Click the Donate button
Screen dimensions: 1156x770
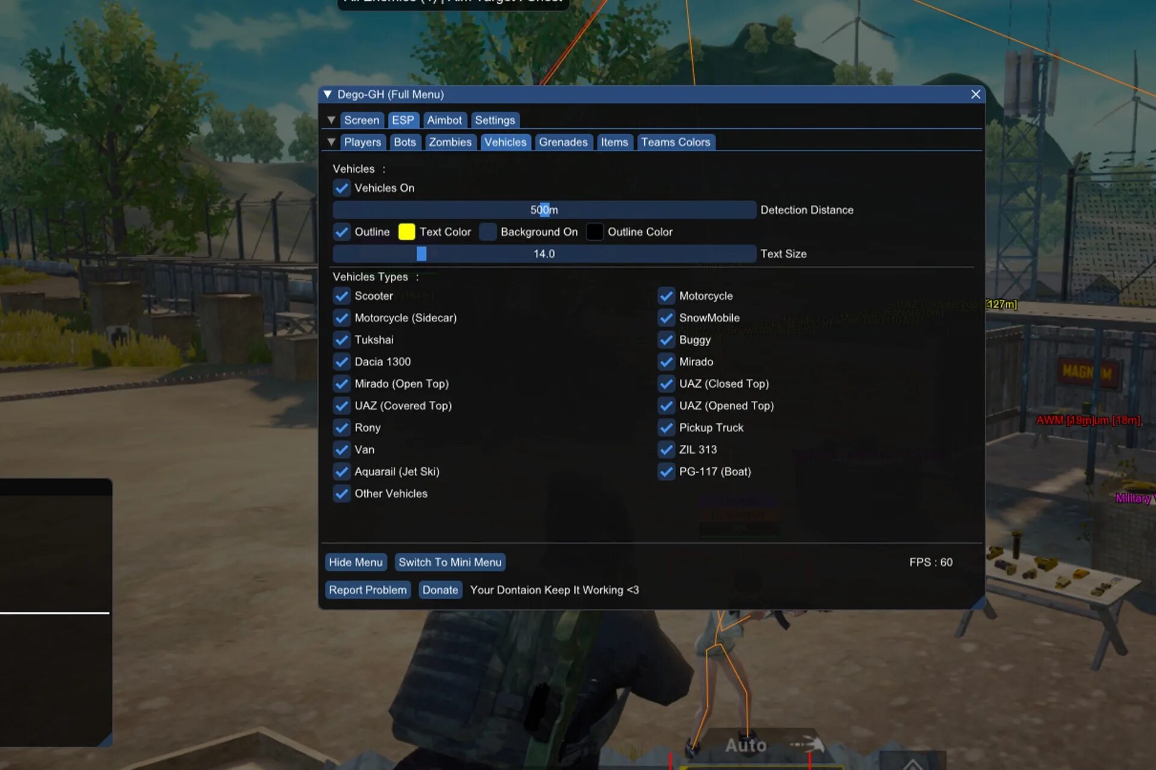(439, 589)
